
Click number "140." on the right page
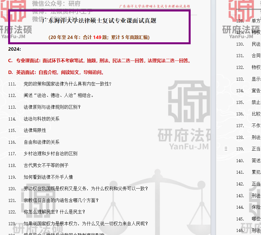tap(240, 161)
